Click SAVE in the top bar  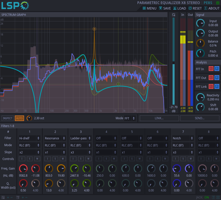tap(165, 8)
